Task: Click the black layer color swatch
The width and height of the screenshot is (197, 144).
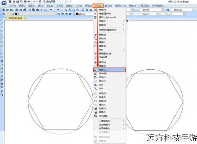Action: (16, 14)
